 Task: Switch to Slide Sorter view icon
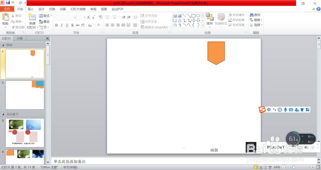coord(261,167)
